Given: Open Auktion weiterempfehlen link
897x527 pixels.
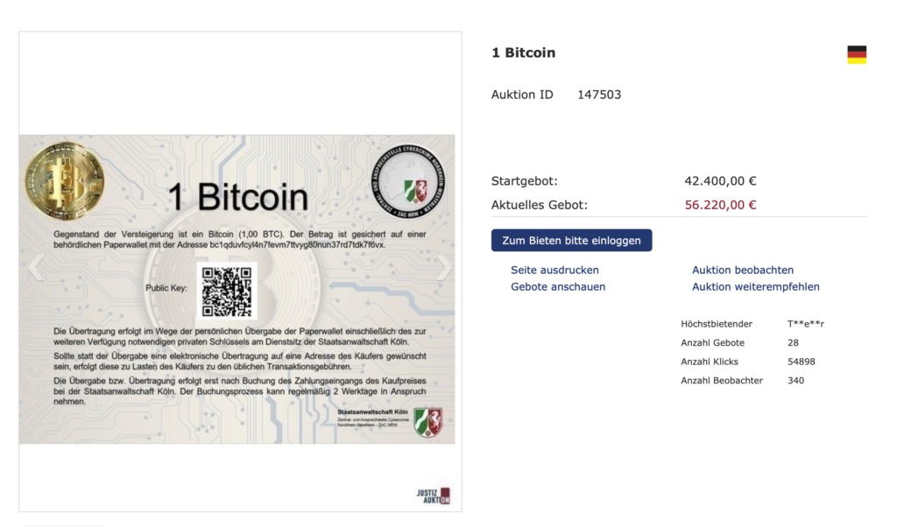Looking at the screenshot, I should point(756,287).
